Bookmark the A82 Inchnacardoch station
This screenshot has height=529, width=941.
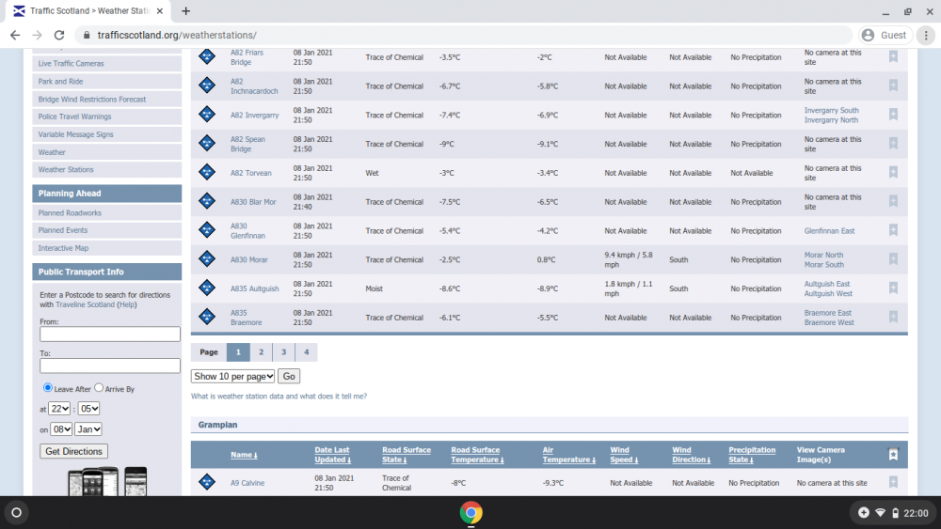pyautogui.click(x=893, y=86)
